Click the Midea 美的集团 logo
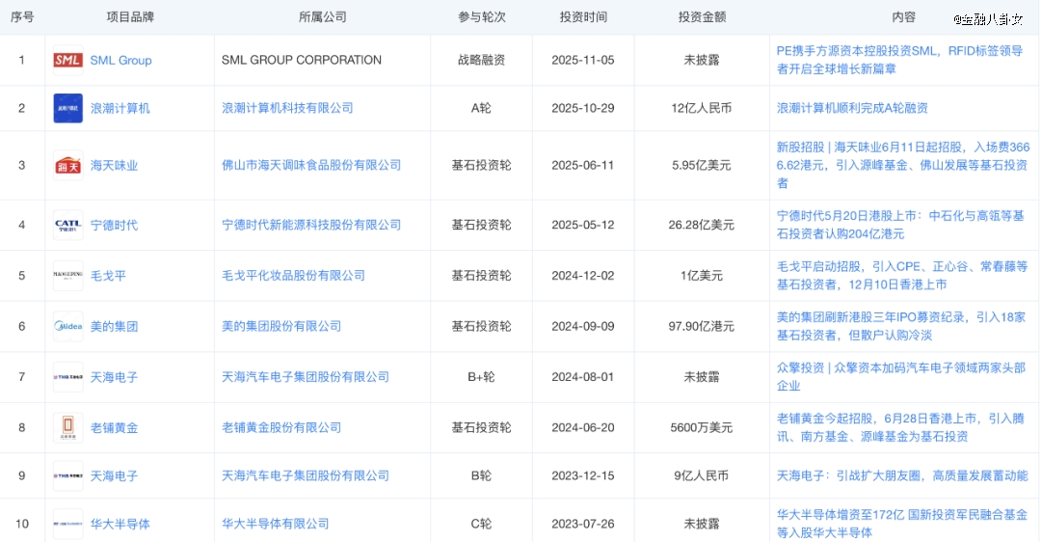 click(x=67, y=326)
